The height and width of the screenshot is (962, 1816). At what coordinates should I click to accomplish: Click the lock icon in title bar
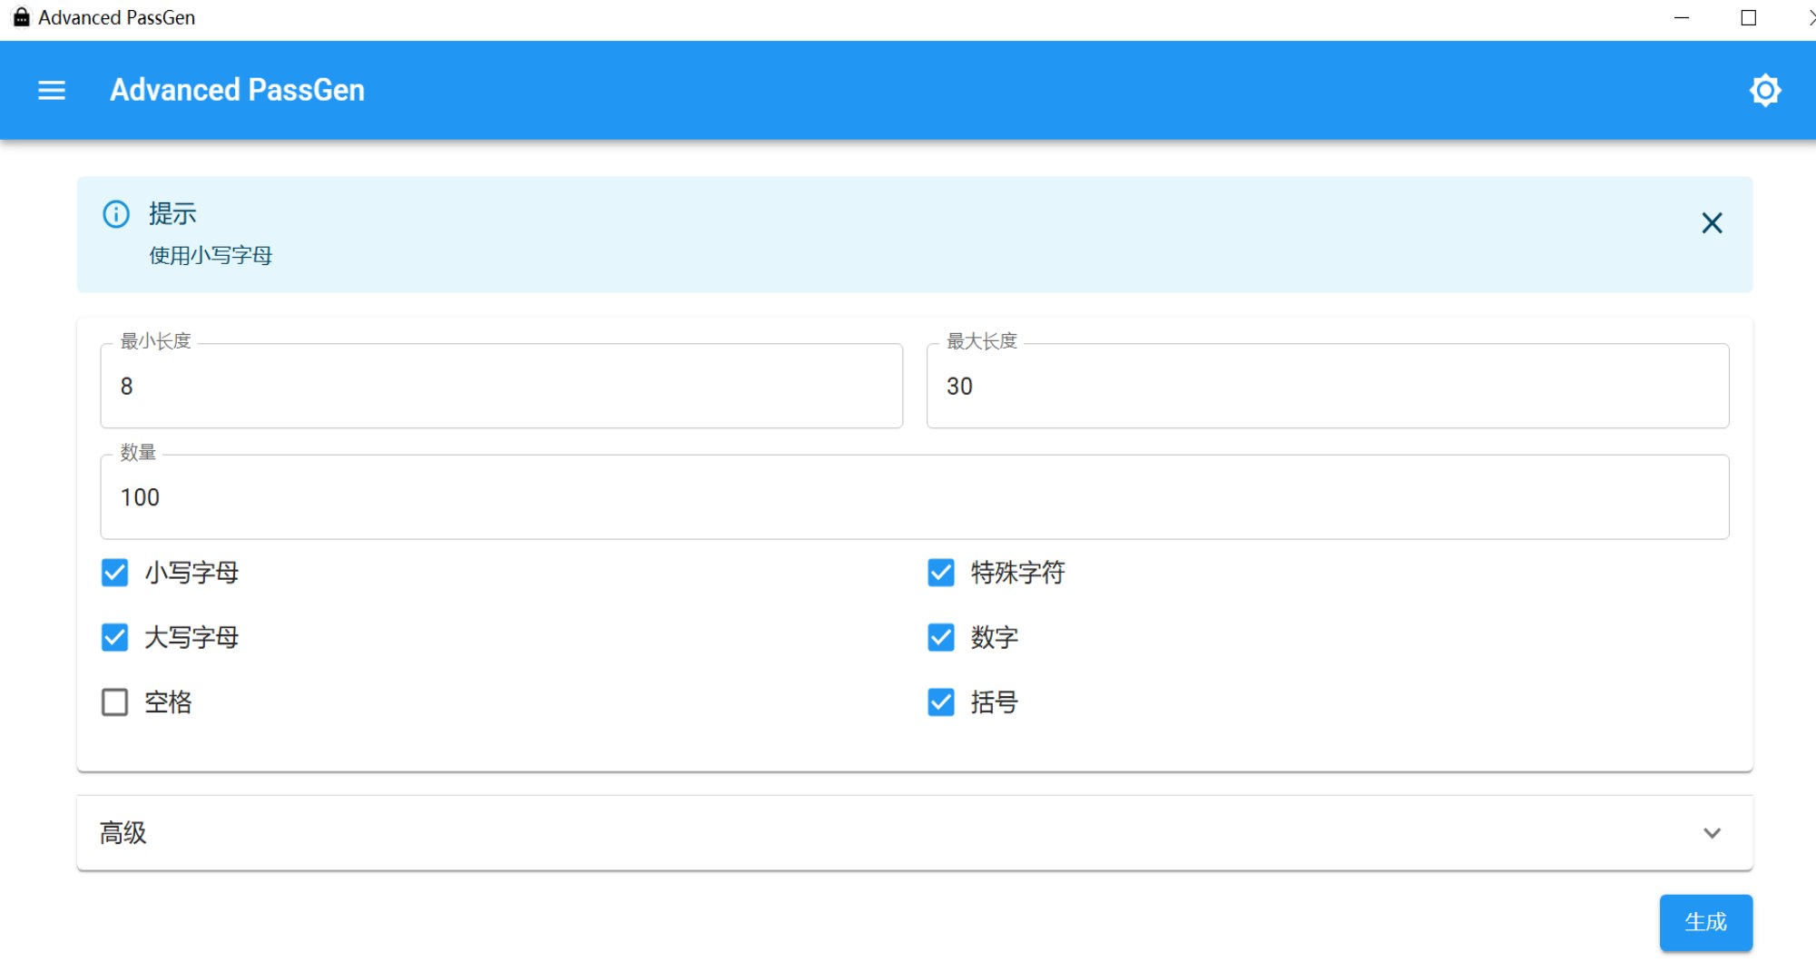pos(21,17)
